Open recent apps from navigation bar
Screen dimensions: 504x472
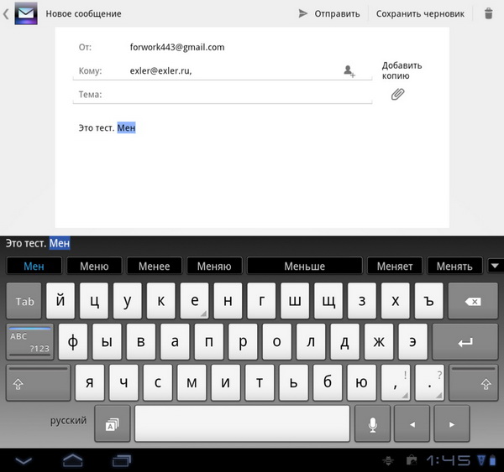pyautogui.click(x=122, y=459)
